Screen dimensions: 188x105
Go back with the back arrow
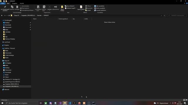[2, 15]
